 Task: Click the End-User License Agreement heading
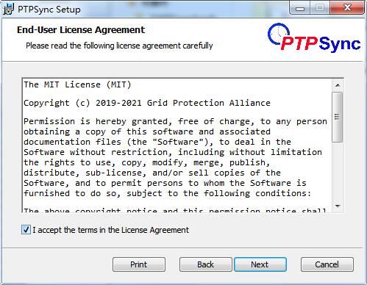[81, 30]
